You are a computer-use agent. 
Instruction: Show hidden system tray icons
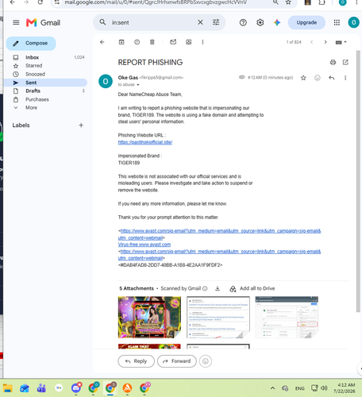pyautogui.click(x=272, y=388)
